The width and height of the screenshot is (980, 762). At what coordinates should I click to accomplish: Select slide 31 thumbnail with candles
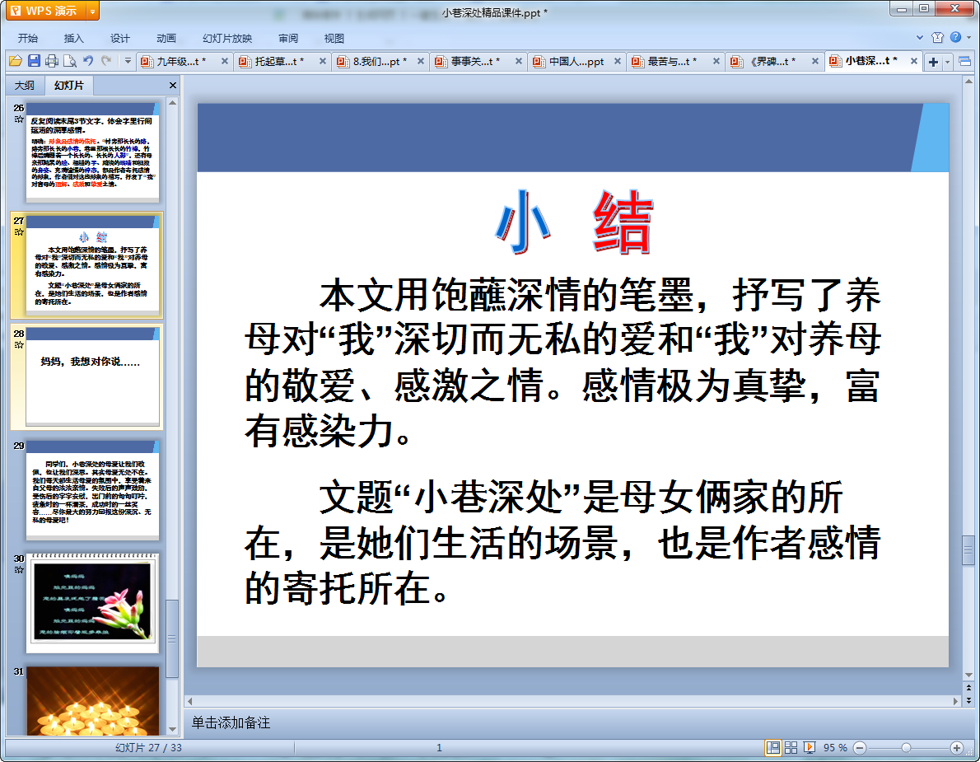92,701
